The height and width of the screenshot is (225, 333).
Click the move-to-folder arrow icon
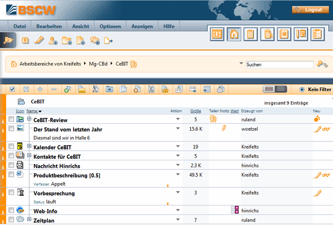[x=109, y=89]
